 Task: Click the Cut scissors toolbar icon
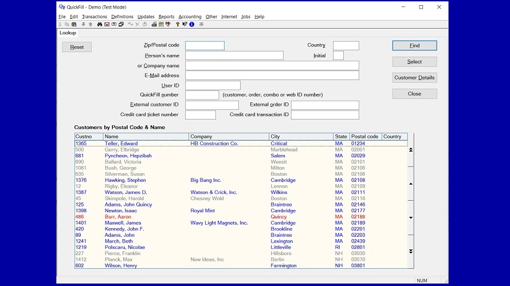click(x=60, y=25)
